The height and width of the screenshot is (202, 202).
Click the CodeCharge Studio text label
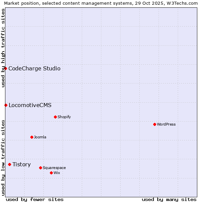[34, 69]
